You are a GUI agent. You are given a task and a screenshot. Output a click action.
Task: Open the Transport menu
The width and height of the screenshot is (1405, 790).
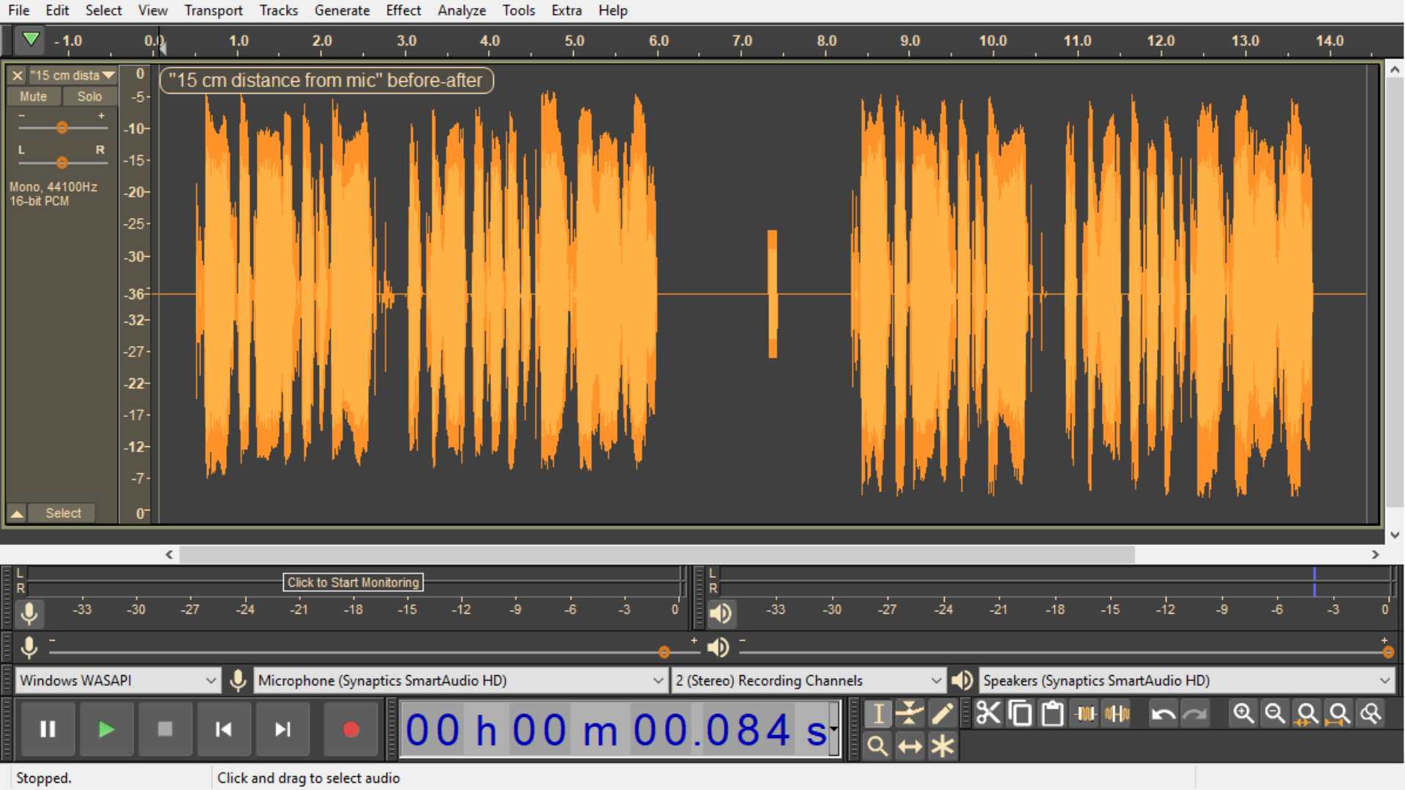[213, 10]
